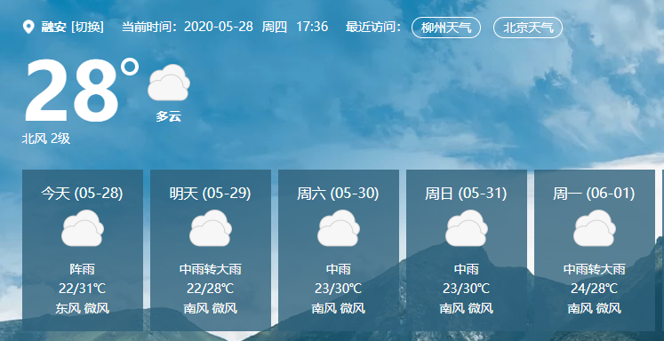
Task: Click the location pin icon beside 融安
Action: (x=28, y=28)
